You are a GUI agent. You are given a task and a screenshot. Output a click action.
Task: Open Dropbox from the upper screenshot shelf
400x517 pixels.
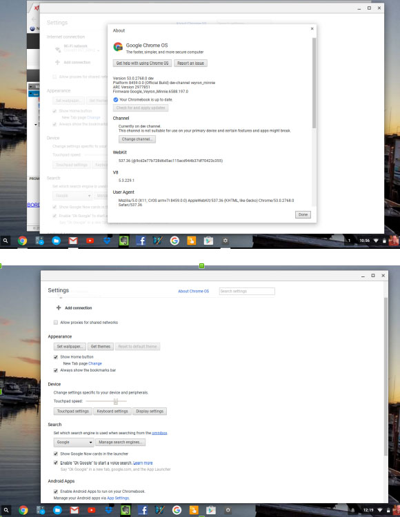click(107, 241)
